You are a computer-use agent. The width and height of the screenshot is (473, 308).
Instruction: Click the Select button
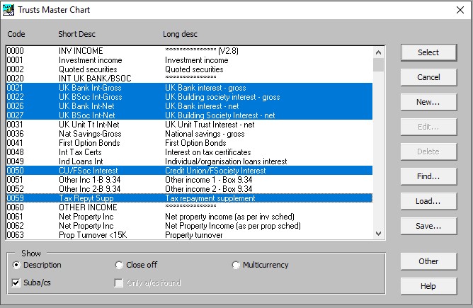point(428,52)
